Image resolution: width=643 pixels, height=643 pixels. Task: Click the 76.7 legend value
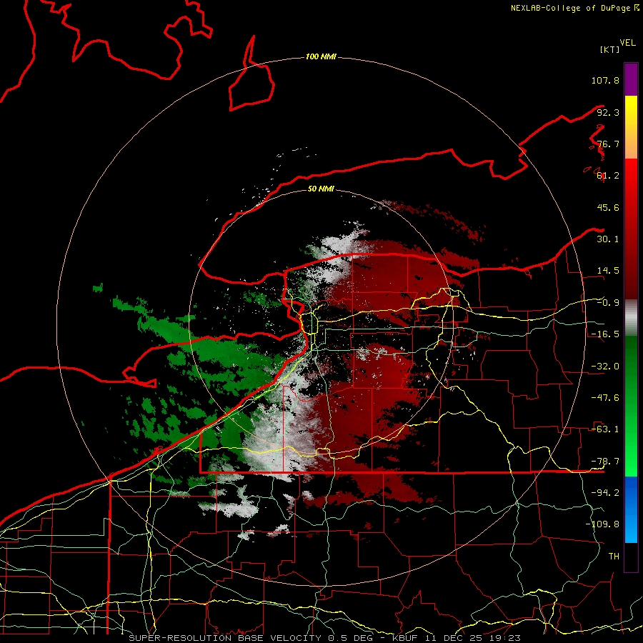(x=608, y=144)
